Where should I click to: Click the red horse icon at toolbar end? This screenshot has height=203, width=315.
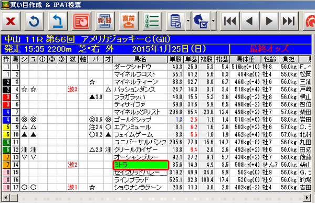309,21
